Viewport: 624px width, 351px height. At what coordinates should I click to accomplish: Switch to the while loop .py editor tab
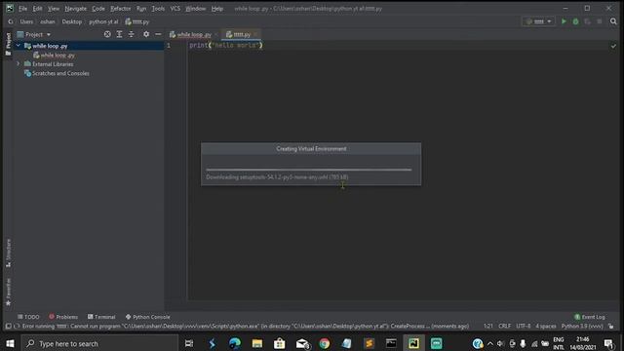(193, 35)
